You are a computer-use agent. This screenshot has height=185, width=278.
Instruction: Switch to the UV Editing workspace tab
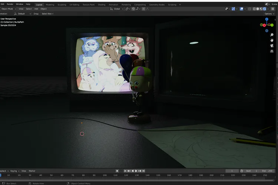(x=75, y=5)
